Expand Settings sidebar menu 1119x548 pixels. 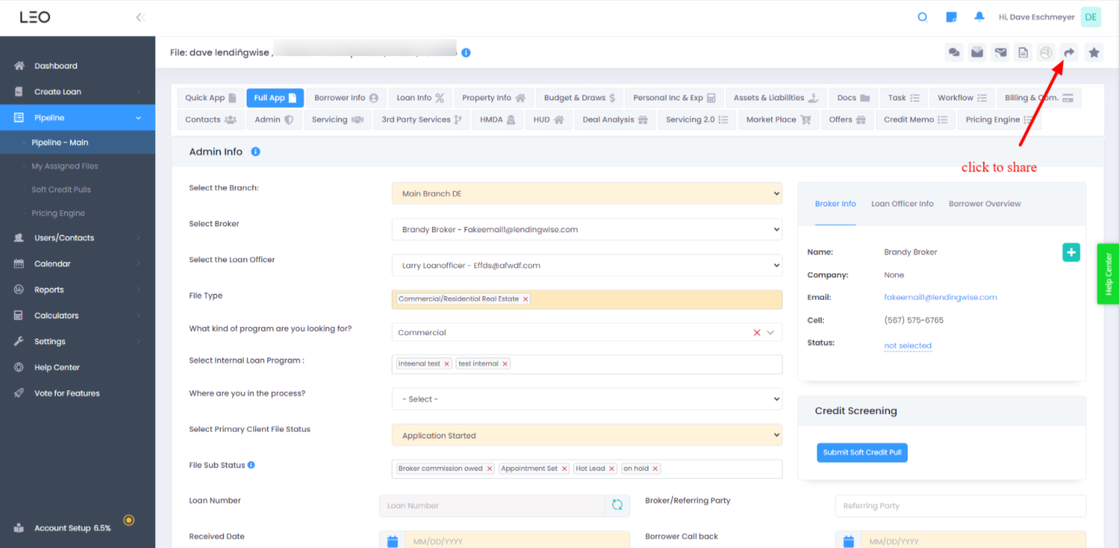[77, 341]
